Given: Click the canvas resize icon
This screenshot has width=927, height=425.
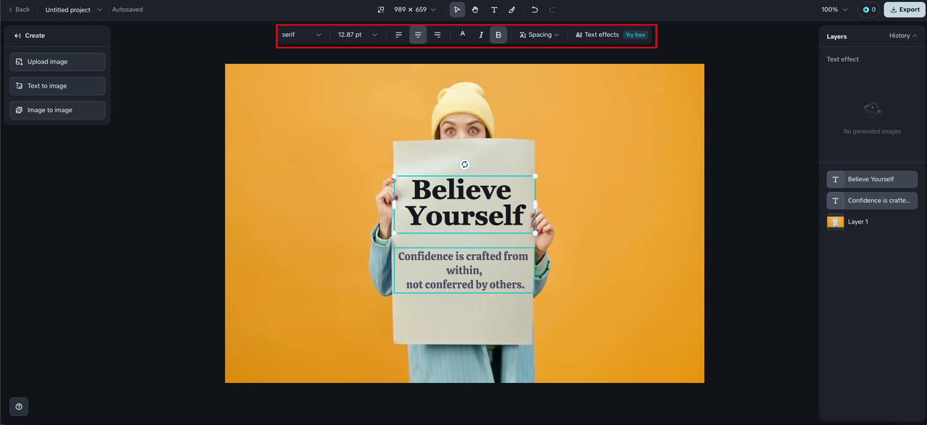Looking at the screenshot, I should coord(381,9).
